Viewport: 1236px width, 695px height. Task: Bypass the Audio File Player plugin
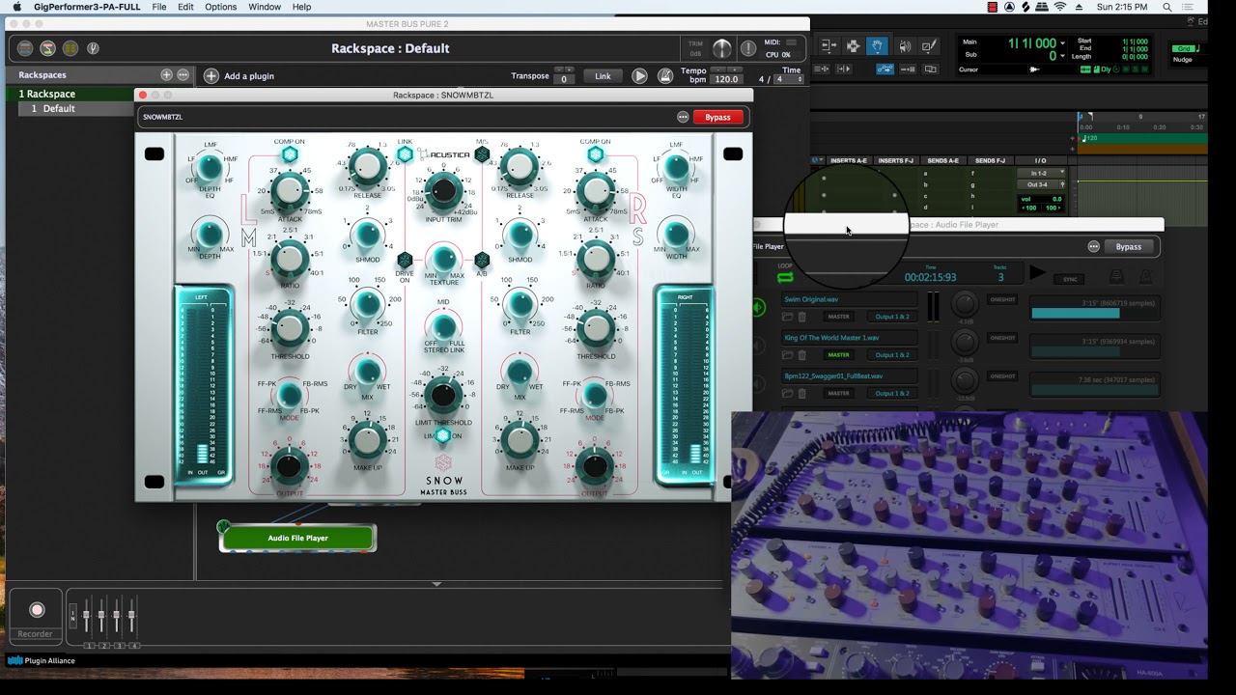pyautogui.click(x=1129, y=246)
